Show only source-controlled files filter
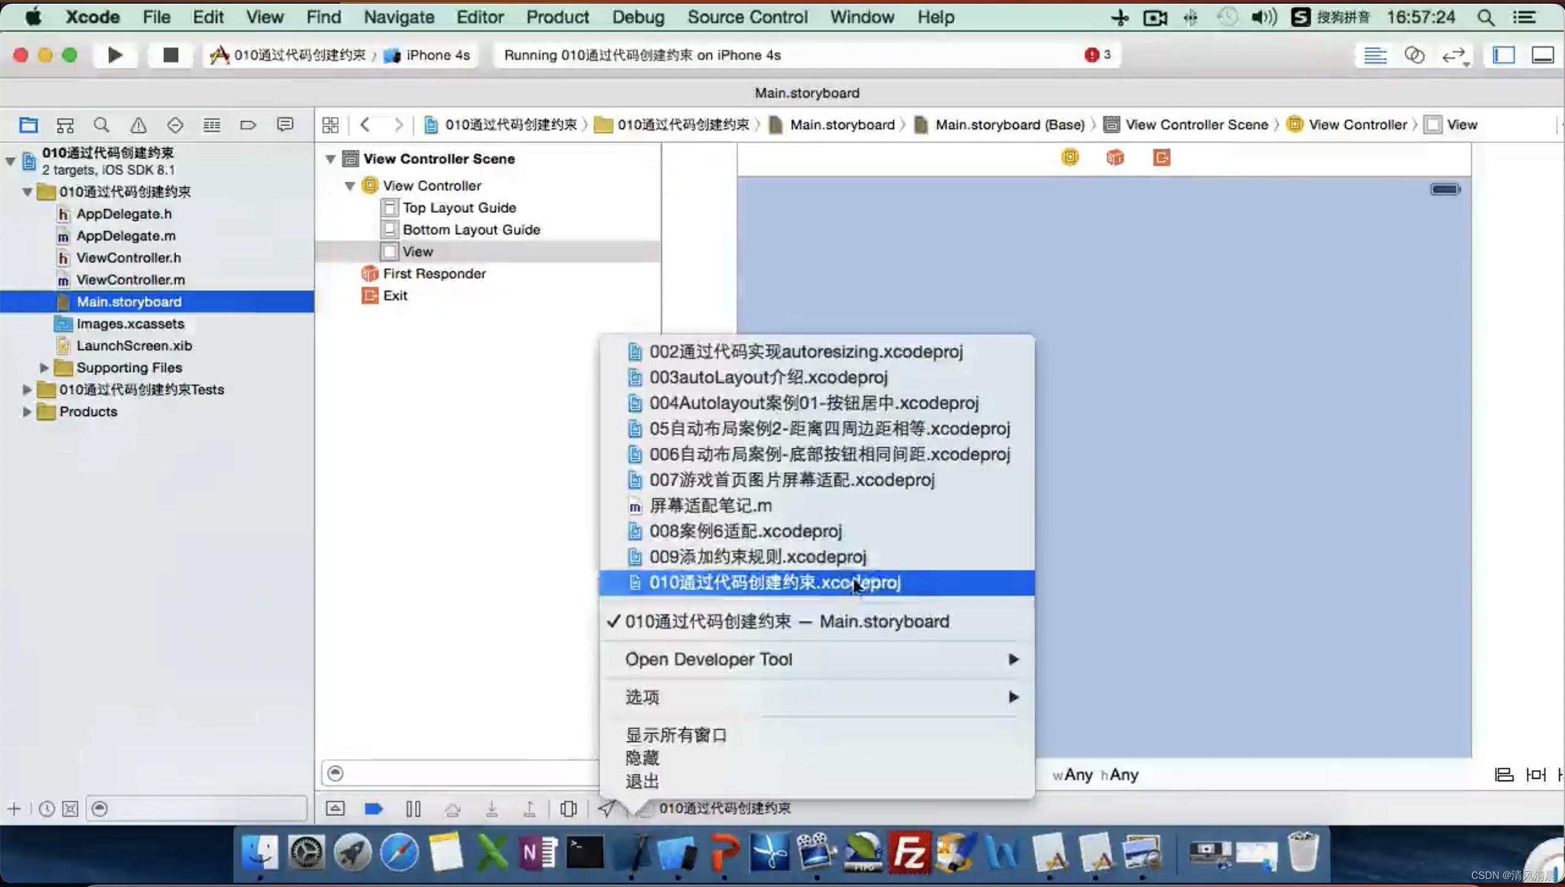 [x=70, y=809]
